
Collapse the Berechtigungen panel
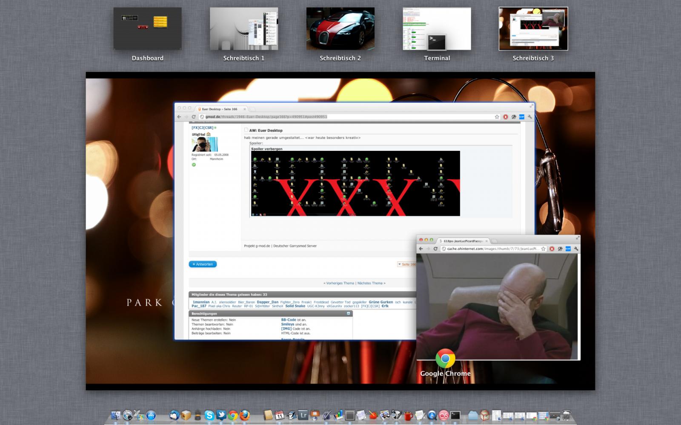coord(348,314)
